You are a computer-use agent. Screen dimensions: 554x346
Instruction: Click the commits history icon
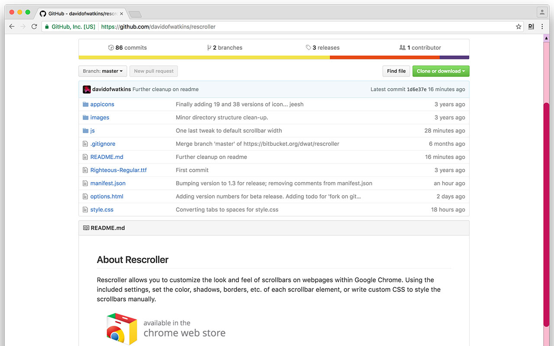pyautogui.click(x=111, y=48)
